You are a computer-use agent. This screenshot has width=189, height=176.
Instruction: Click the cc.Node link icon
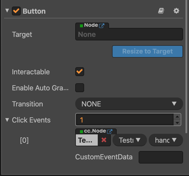110,131
